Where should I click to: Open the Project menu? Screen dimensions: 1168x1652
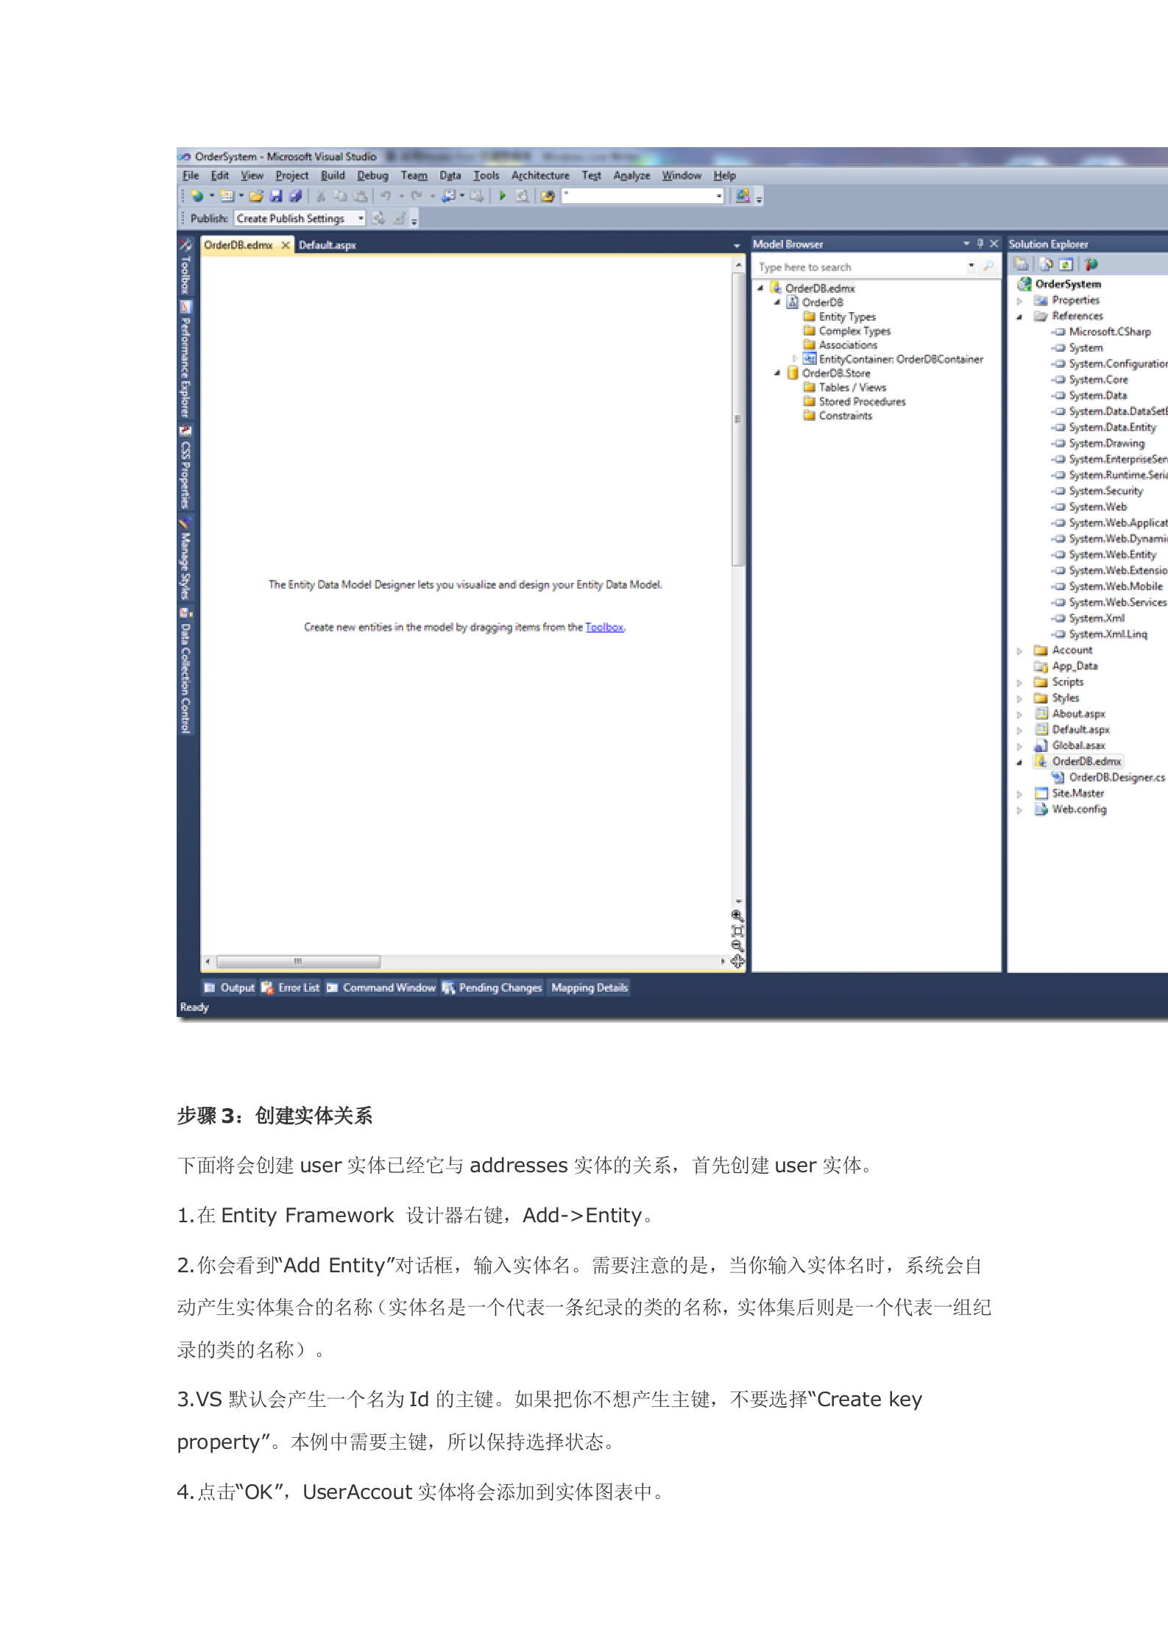pyautogui.click(x=292, y=175)
